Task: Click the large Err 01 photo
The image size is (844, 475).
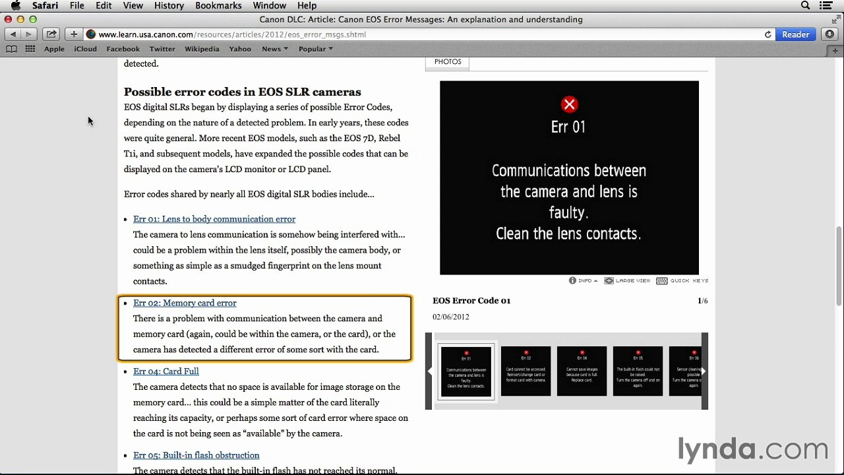Action: pyautogui.click(x=569, y=177)
